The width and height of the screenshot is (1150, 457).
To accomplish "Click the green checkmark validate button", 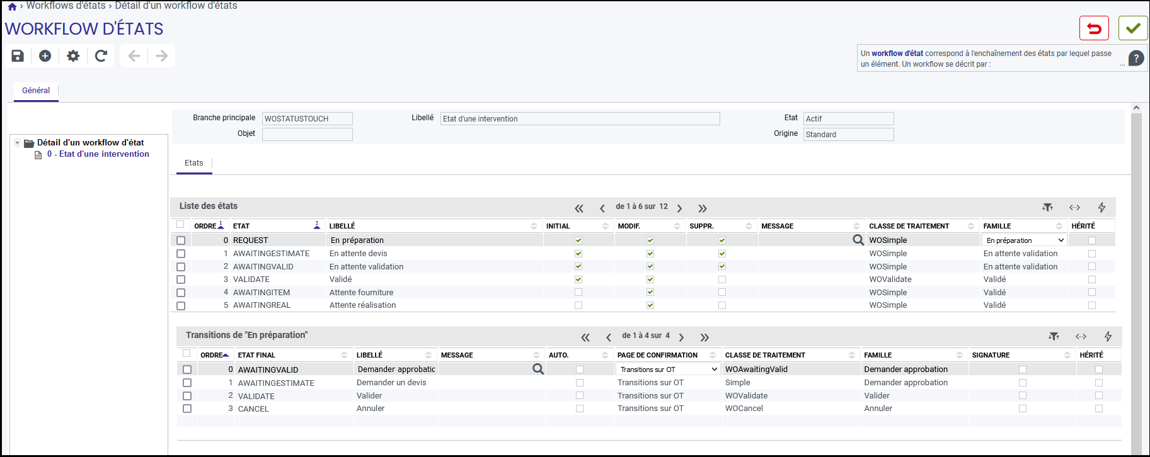I will tap(1133, 28).
